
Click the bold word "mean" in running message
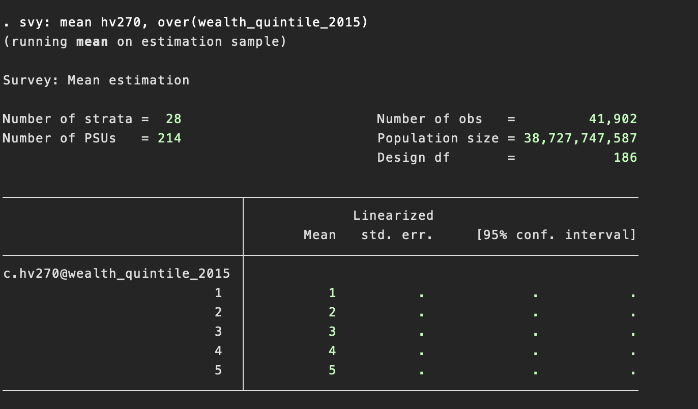[x=92, y=42]
